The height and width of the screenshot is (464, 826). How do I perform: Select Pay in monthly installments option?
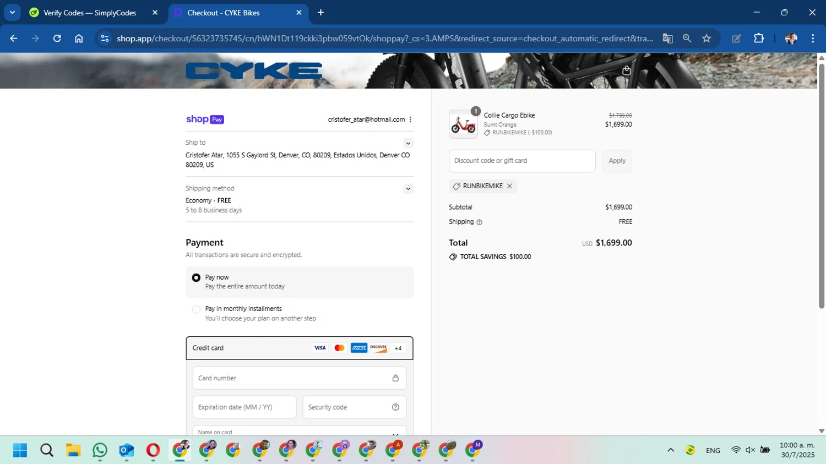[196, 309]
